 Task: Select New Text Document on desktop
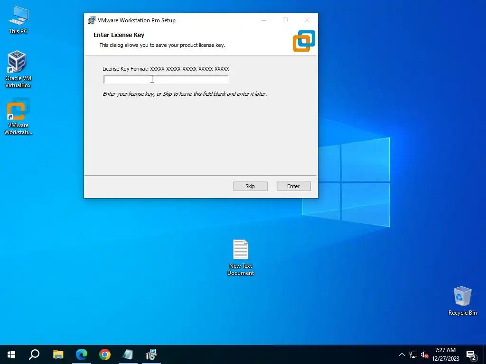pos(241,257)
